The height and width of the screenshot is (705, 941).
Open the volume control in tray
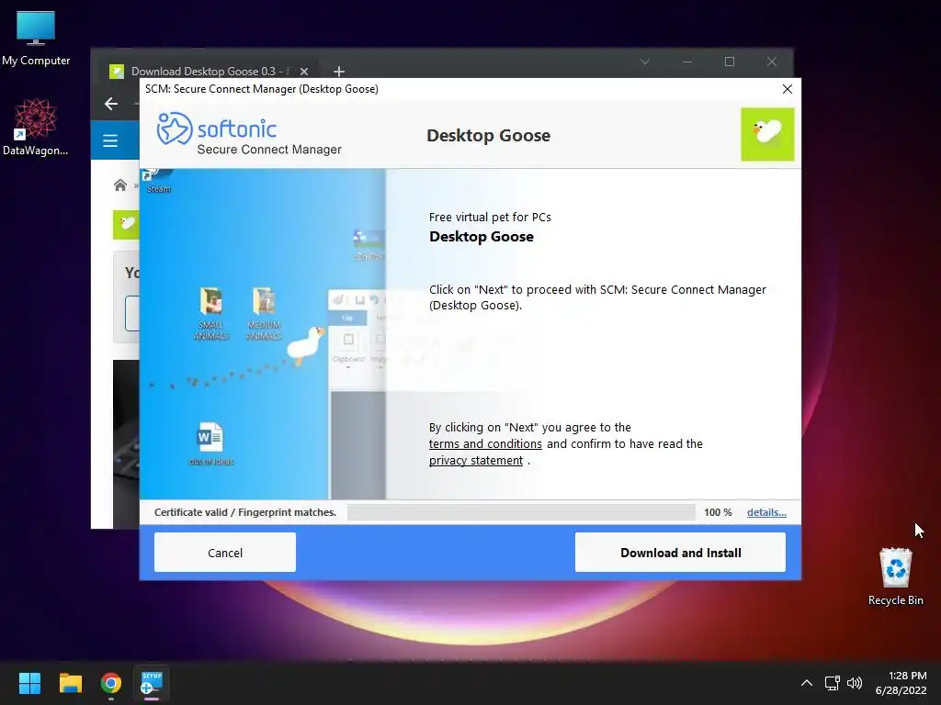point(855,683)
